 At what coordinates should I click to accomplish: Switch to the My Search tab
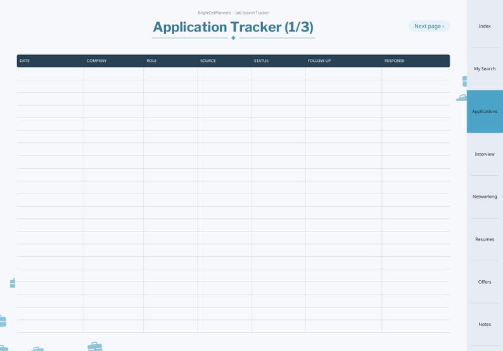click(x=485, y=69)
